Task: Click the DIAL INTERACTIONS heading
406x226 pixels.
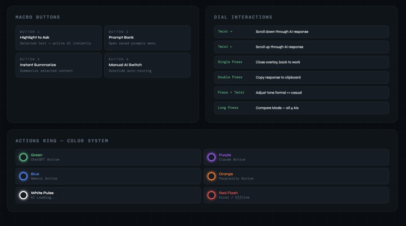Action: coord(243,17)
